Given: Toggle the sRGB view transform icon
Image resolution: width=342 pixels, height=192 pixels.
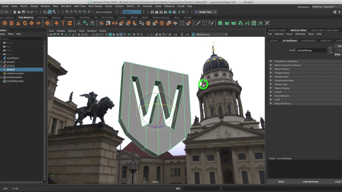Looking at the screenshot, I should tap(193, 34).
